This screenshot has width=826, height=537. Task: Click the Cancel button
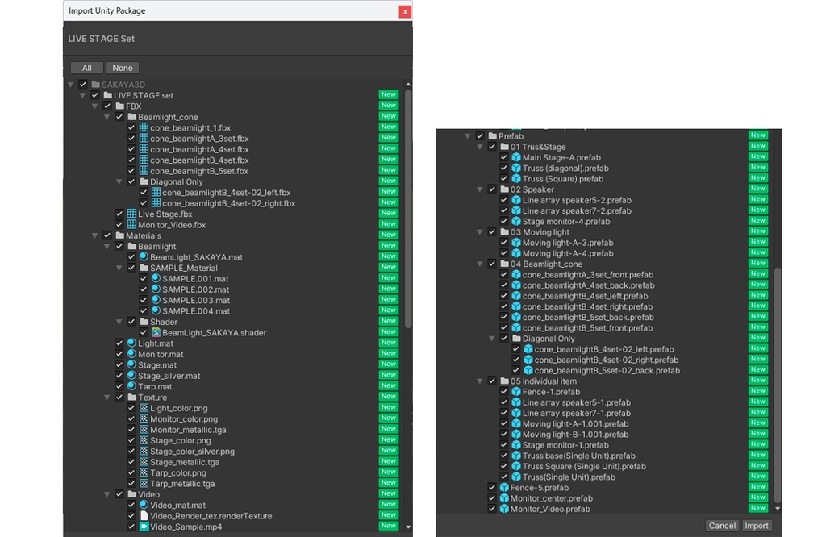coord(722,526)
